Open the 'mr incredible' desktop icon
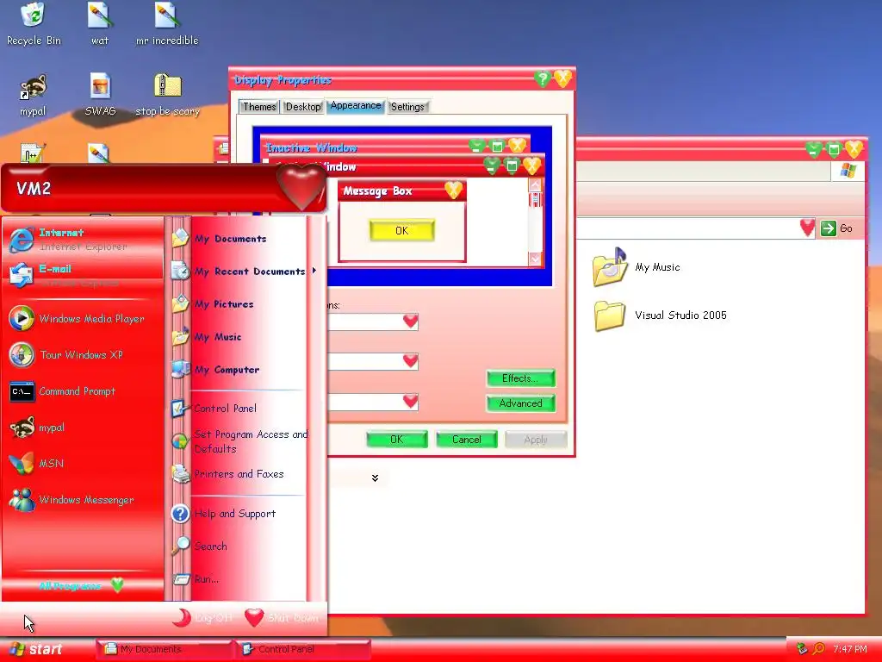 pyautogui.click(x=167, y=24)
